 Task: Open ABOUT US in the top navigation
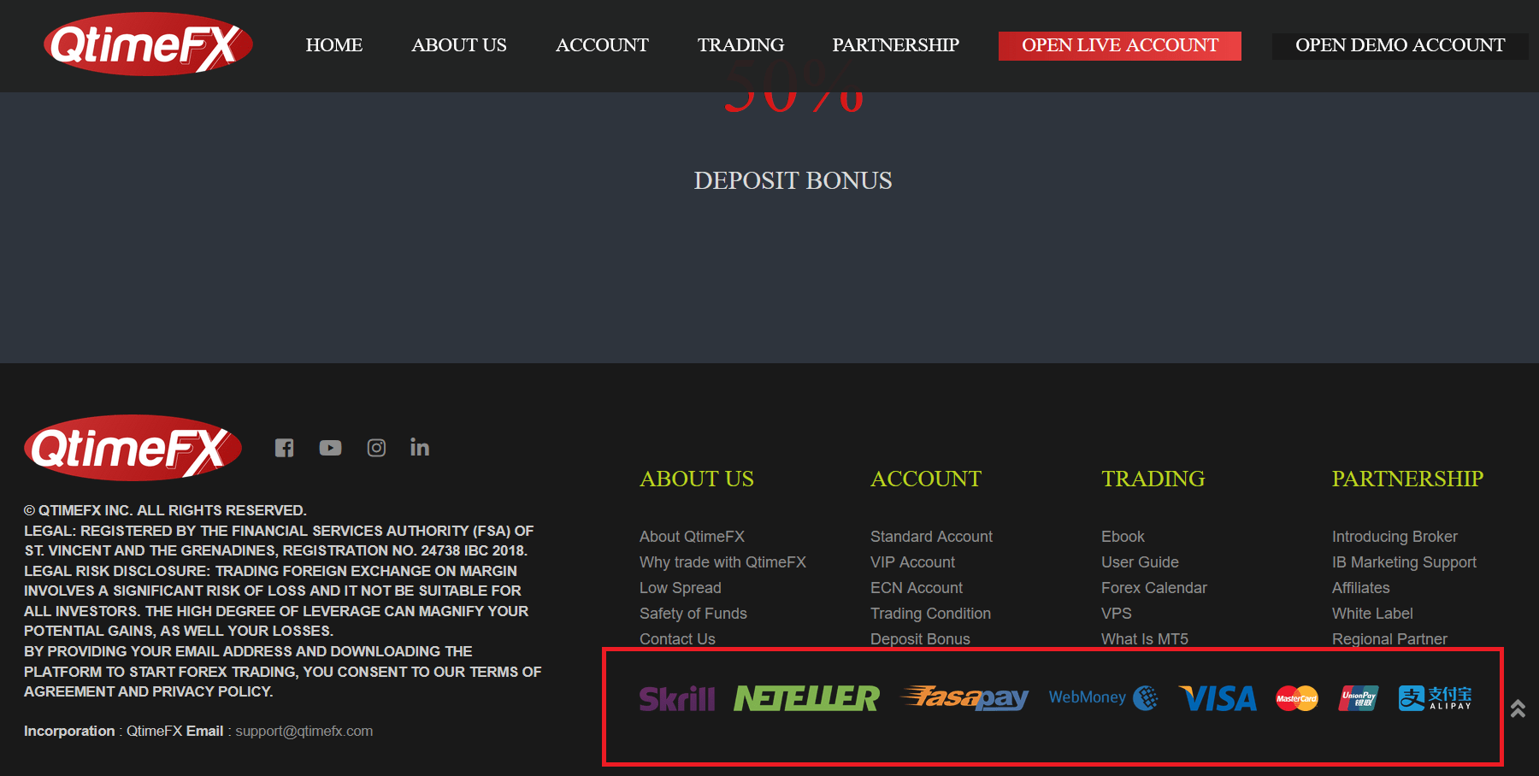click(x=459, y=44)
